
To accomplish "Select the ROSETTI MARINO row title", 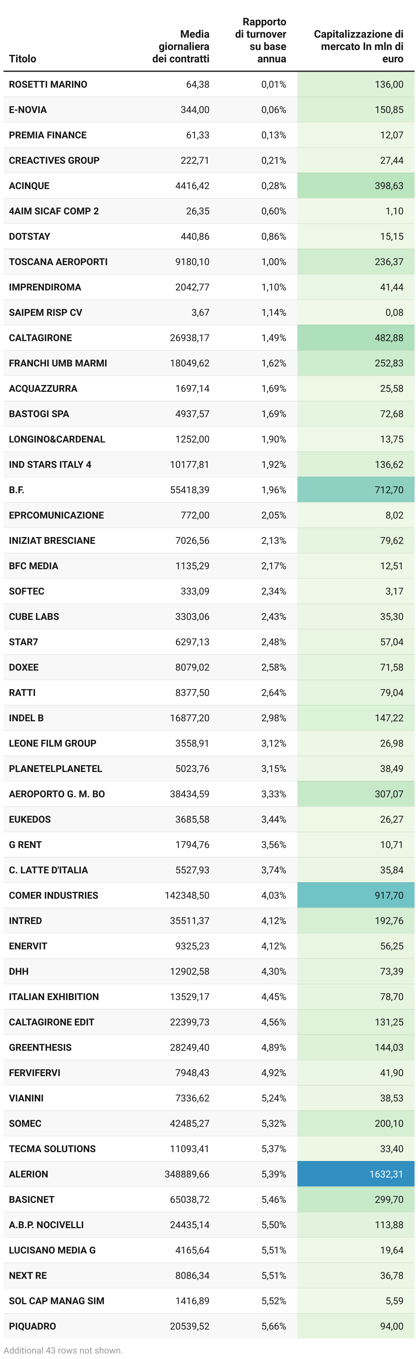I will (48, 84).
